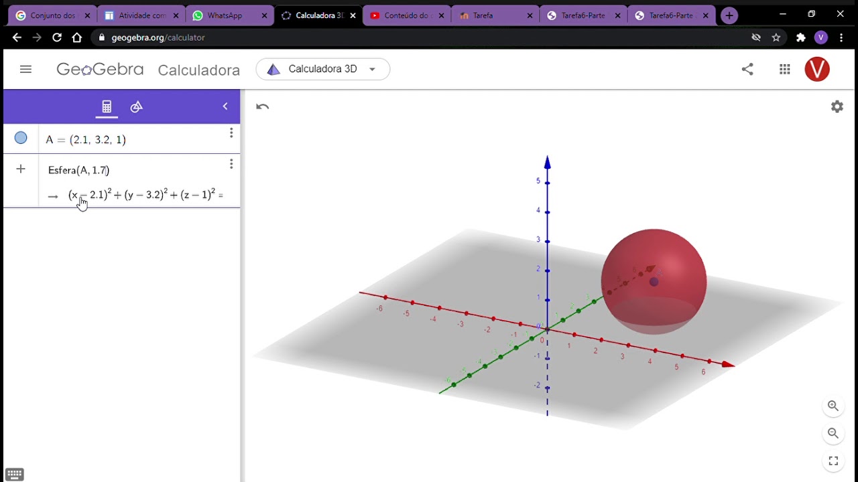
Task: Click the Esfera(A, 1.7) input field
Action: coord(78,170)
